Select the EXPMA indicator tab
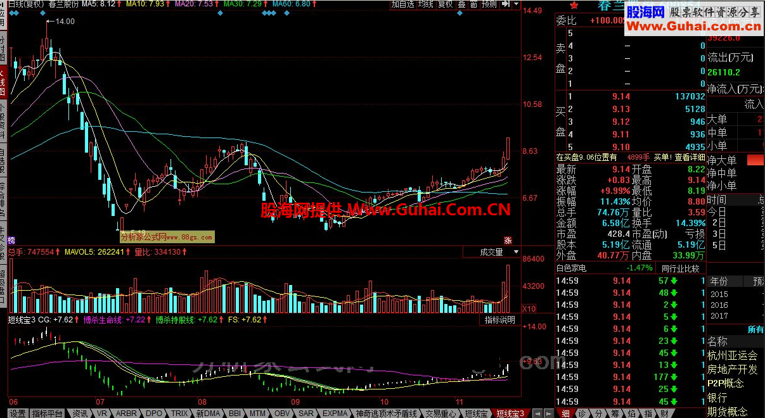765x418 pixels. (x=335, y=414)
